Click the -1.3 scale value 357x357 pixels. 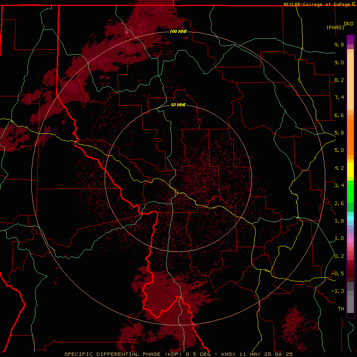[x=338, y=291]
